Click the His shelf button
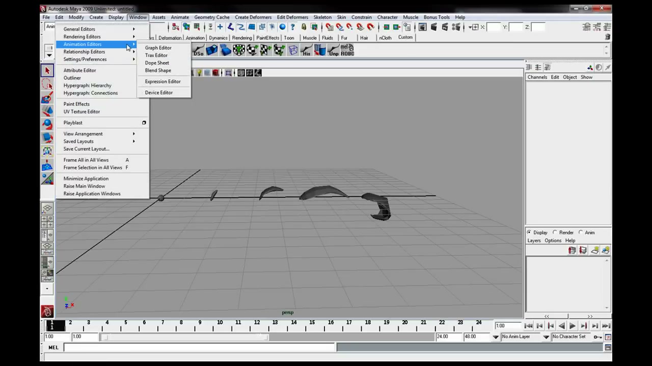Viewport: 652px width, 366px height. pyautogui.click(x=306, y=50)
